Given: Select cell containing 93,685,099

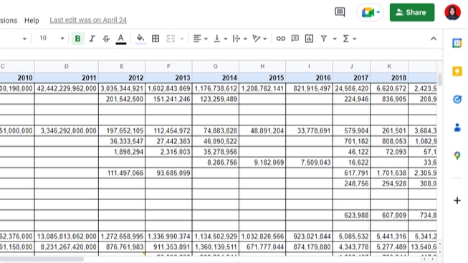Looking at the screenshot, I should [x=168, y=173].
